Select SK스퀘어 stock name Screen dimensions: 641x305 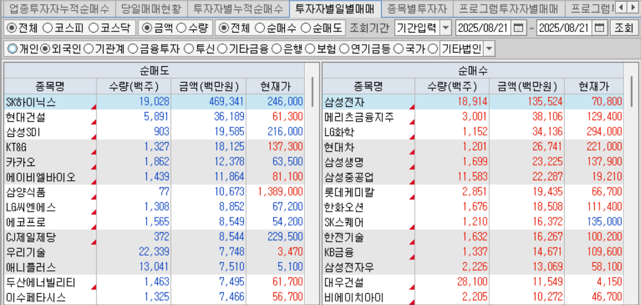point(344,222)
